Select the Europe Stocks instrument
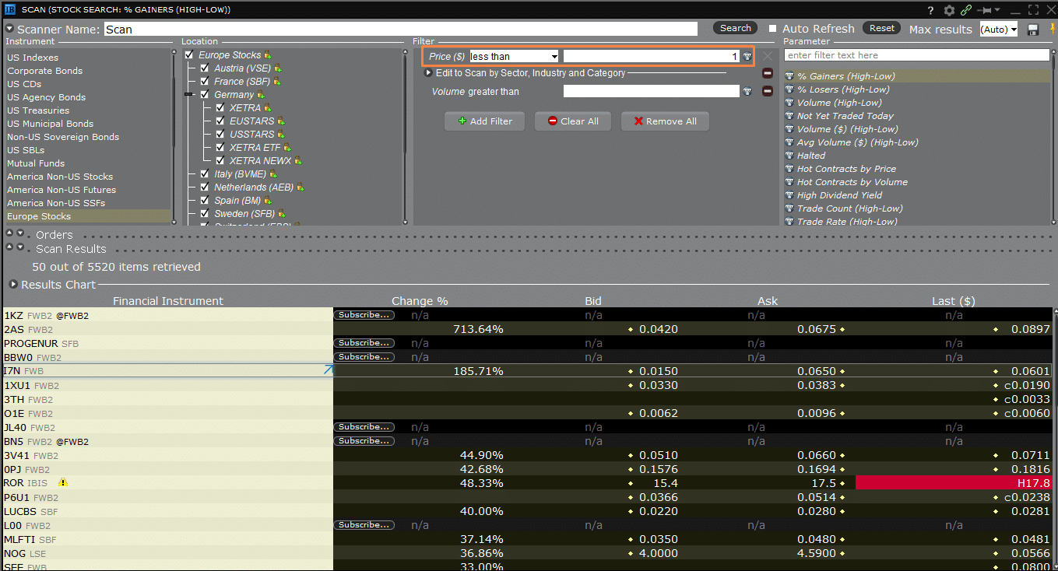Viewport: 1058px width, 571px height. 88,216
